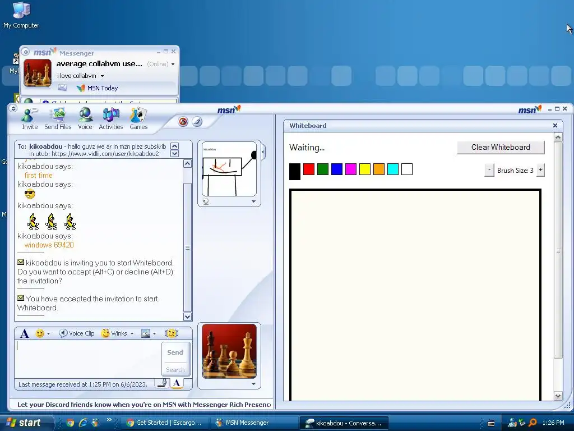Open emoticon picker dropdown arrow
The height and width of the screenshot is (431, 574).
(x=48, y=333)
